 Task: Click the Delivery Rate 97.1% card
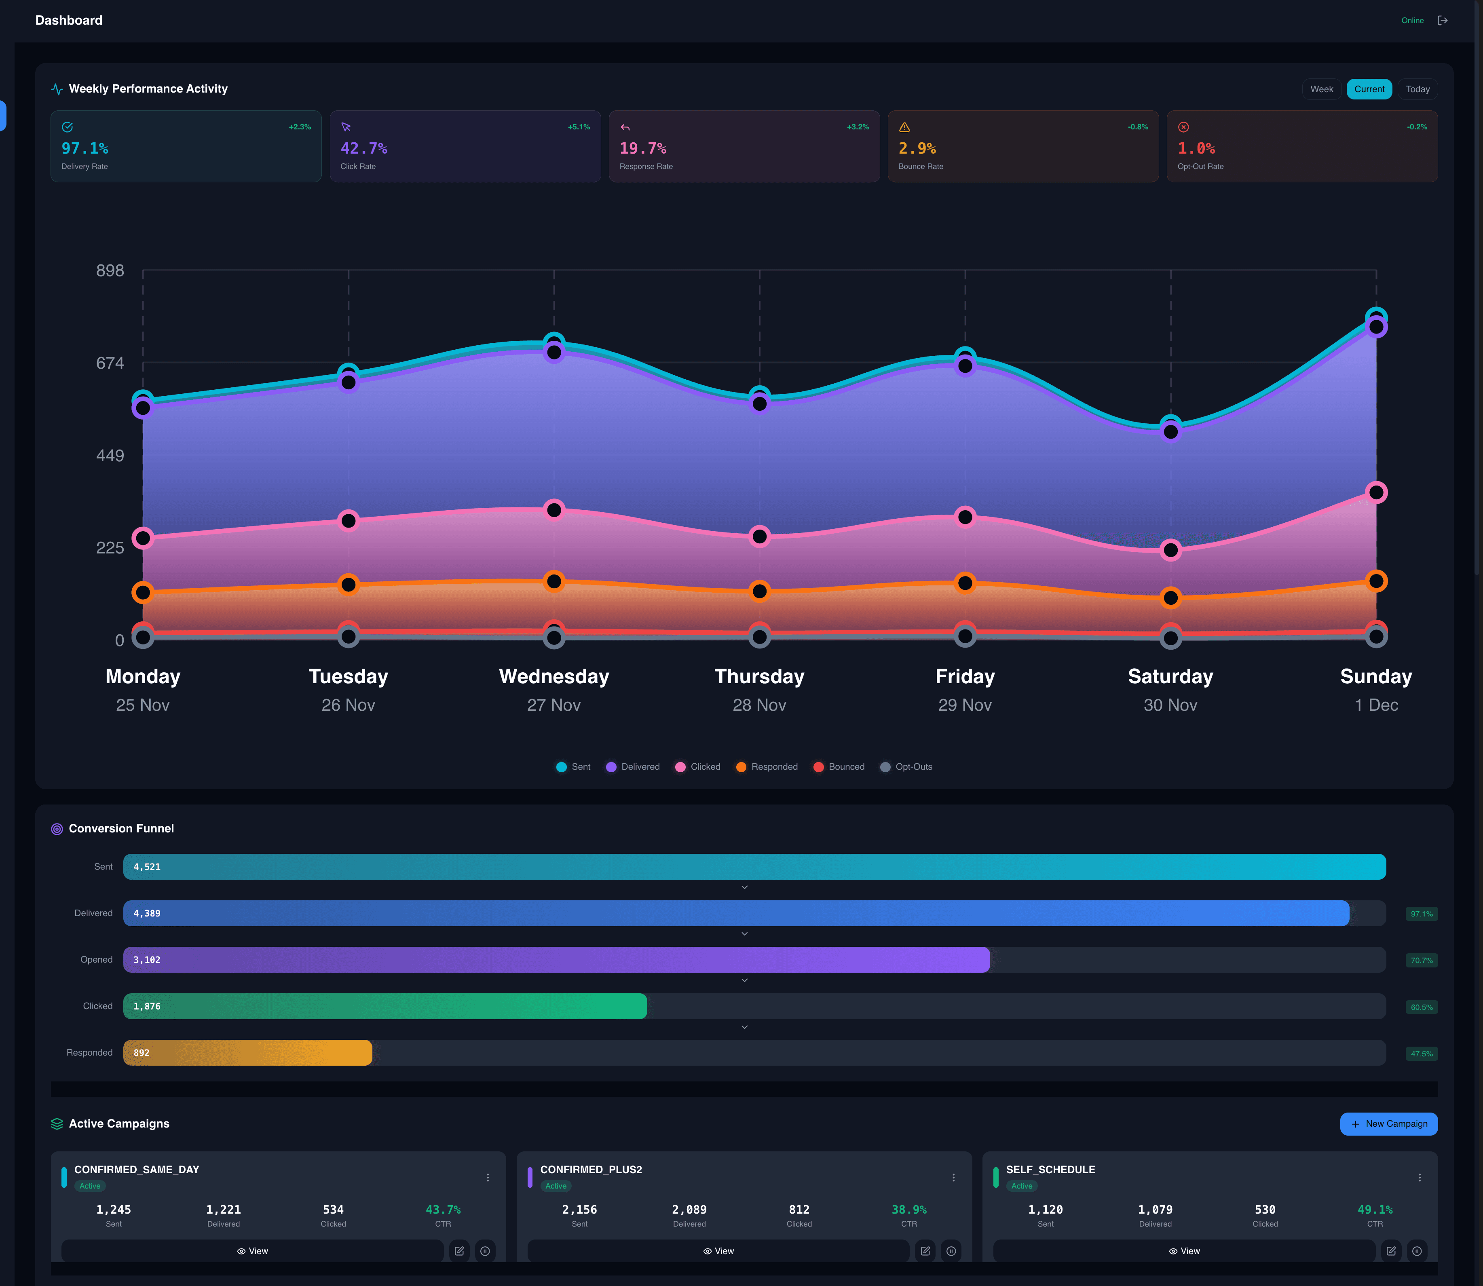[186, 146]
